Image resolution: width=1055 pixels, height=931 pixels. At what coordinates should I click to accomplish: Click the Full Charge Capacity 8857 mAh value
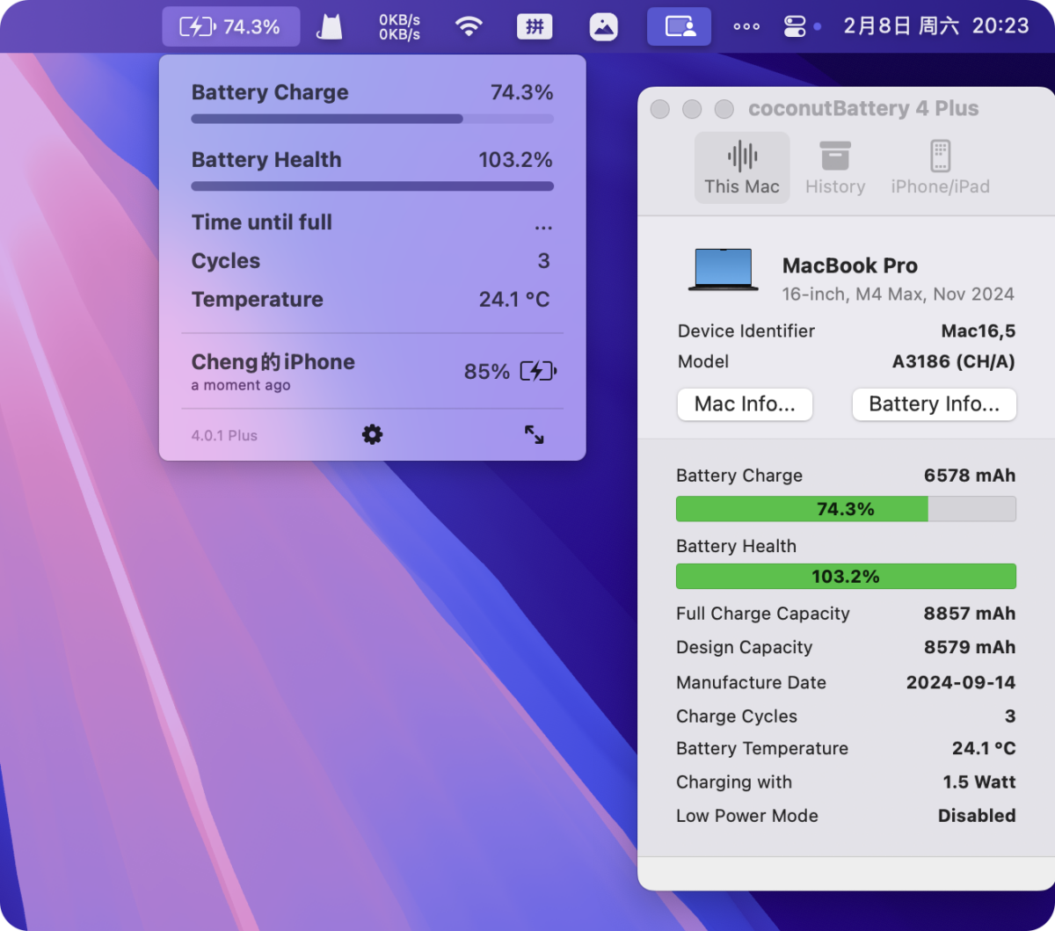point(970,614)
